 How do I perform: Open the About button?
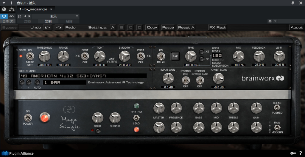[297, 28]
